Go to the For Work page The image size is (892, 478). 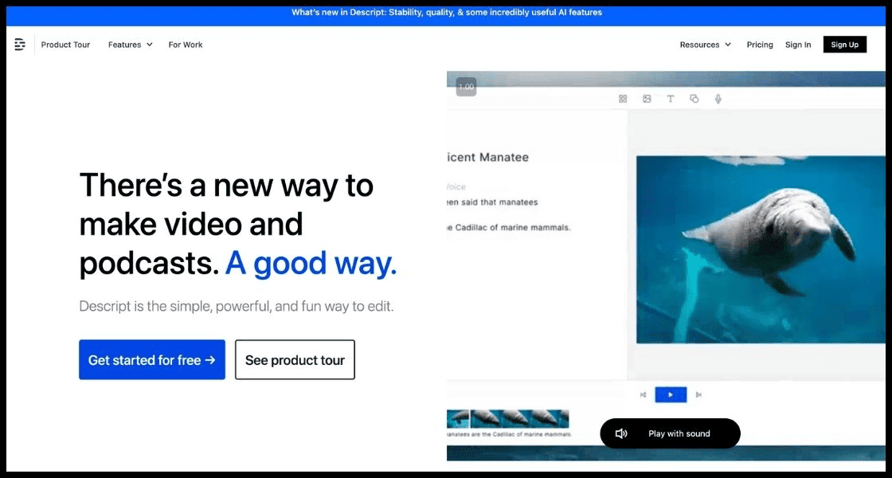click(x=186, y=45)
